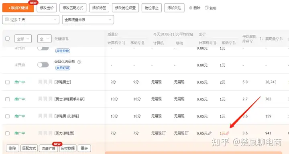
Task: Sort 展现量 column with arrows icon
Action: click(281, 39)
